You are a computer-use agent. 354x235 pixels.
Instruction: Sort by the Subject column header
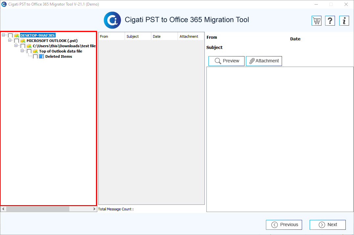(x=138, y=36)
